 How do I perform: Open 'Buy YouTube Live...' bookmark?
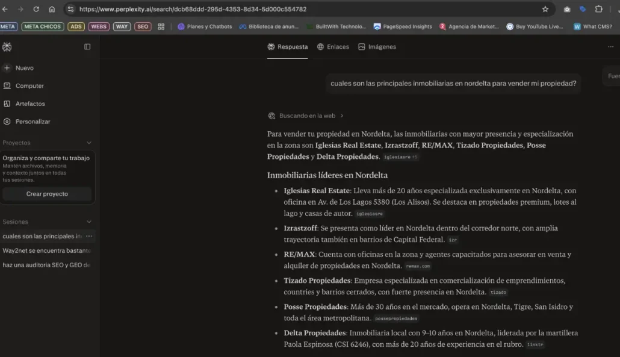click(535, 26)
